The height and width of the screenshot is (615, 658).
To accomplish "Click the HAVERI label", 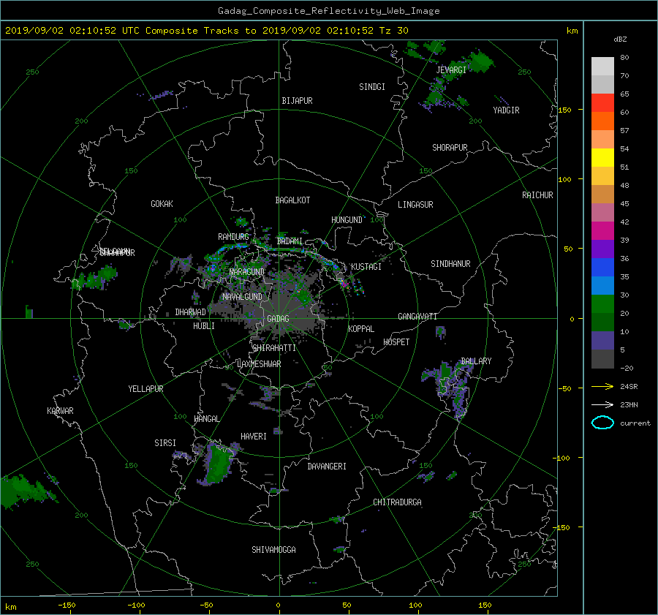I will [x=254, y=437].
